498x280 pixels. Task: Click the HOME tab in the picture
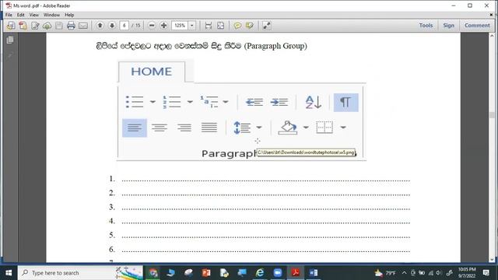tap(152, 72)
